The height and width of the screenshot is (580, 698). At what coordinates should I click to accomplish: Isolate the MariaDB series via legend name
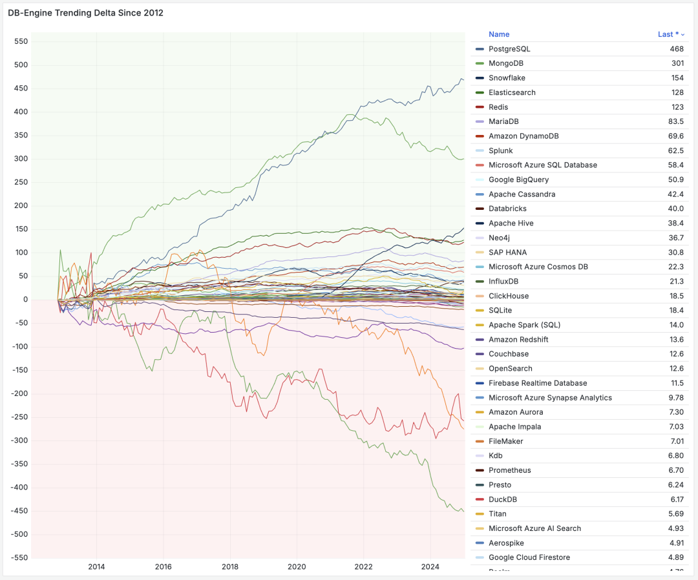coord(503,121)
